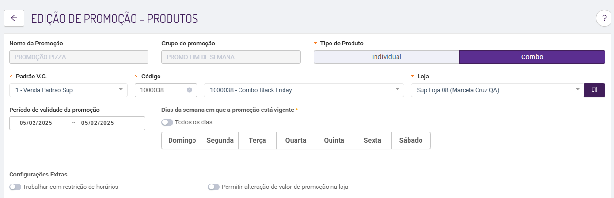The width and height of the screenshot is (614, 198).
Task: Click the back arrow button
Action: [x=14, y=18]
